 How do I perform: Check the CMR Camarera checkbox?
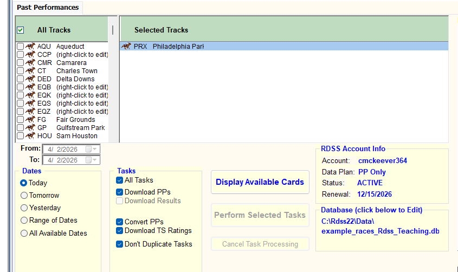[x=20, y=63]
